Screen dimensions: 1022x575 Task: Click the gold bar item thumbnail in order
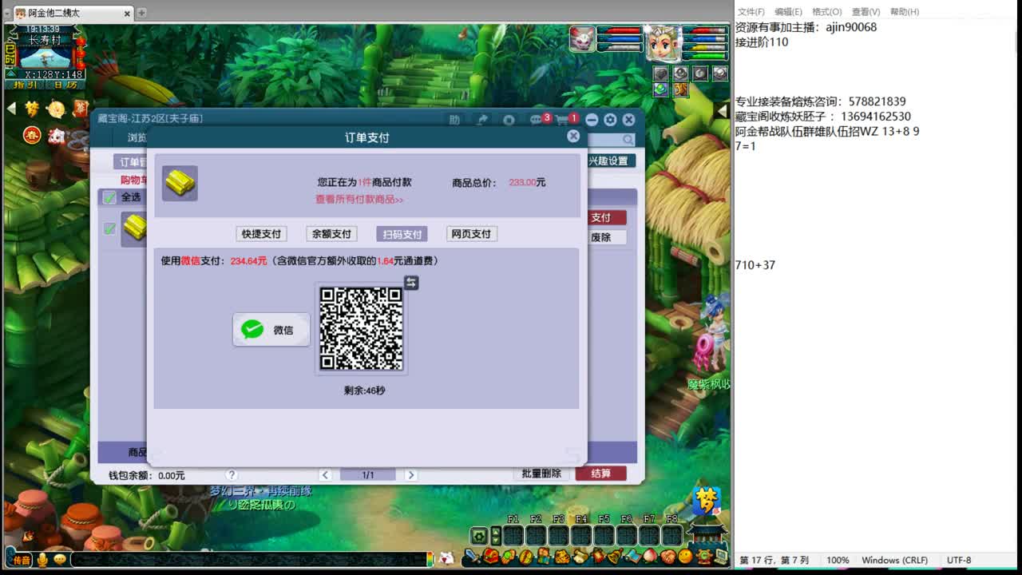(x=180, y=184)
